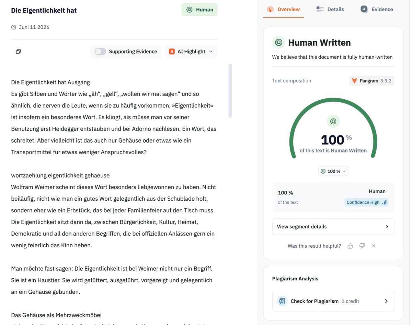Toggle the Supporting Evidence switch
The width and height of the screenshot is (412, 325).
point(100,52)
